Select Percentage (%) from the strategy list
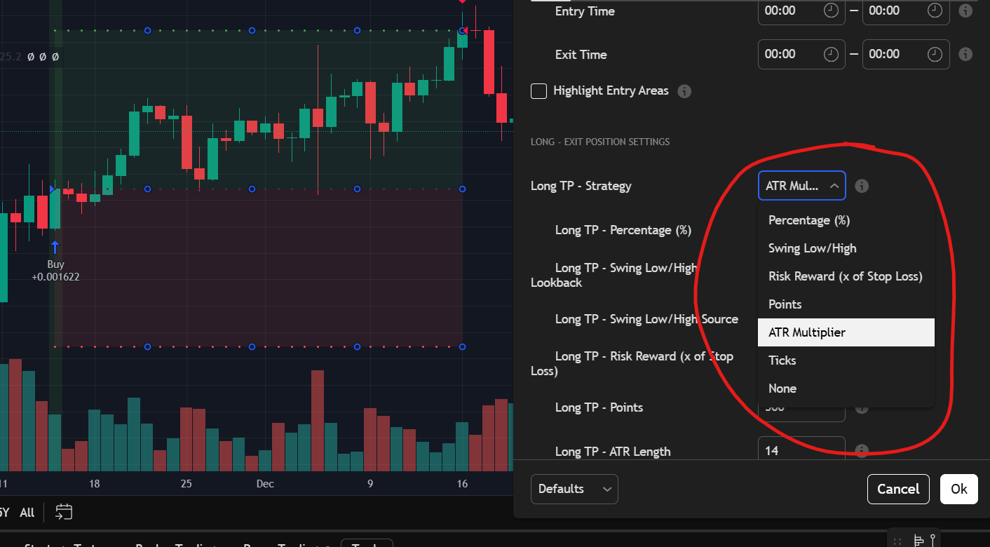Image resolution: width=990 pixels, height=547 pixels. (808, 220)
